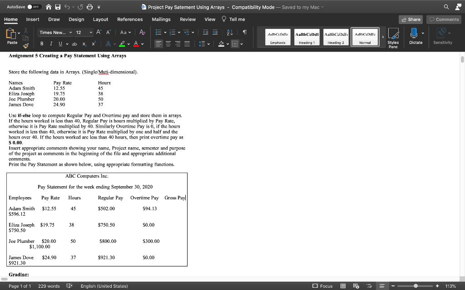Activate the Format Painter brush
The width and height of the screenshot is (465, 290).
pyautogui.click(x=26, y=46)
